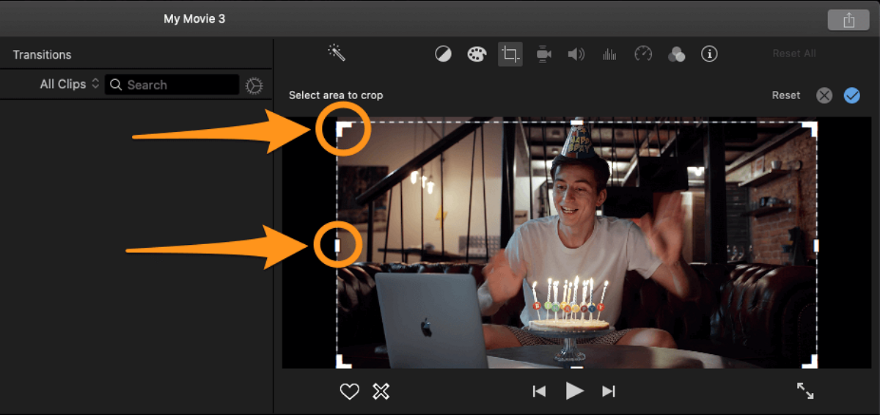This screenshot has width=880, height=415.
Task: Click the Search field in Transitions
Action: (172, 85)
